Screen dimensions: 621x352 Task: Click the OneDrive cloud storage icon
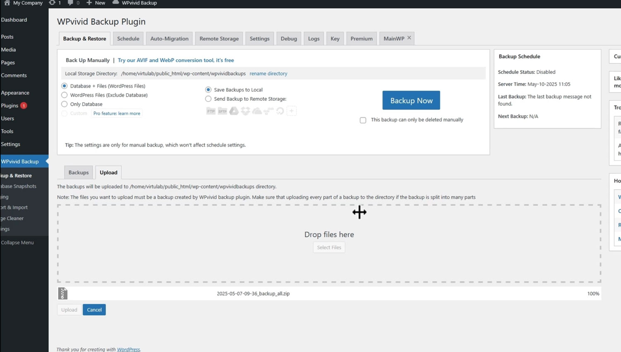pyautogui.click(x=257, y=111)
